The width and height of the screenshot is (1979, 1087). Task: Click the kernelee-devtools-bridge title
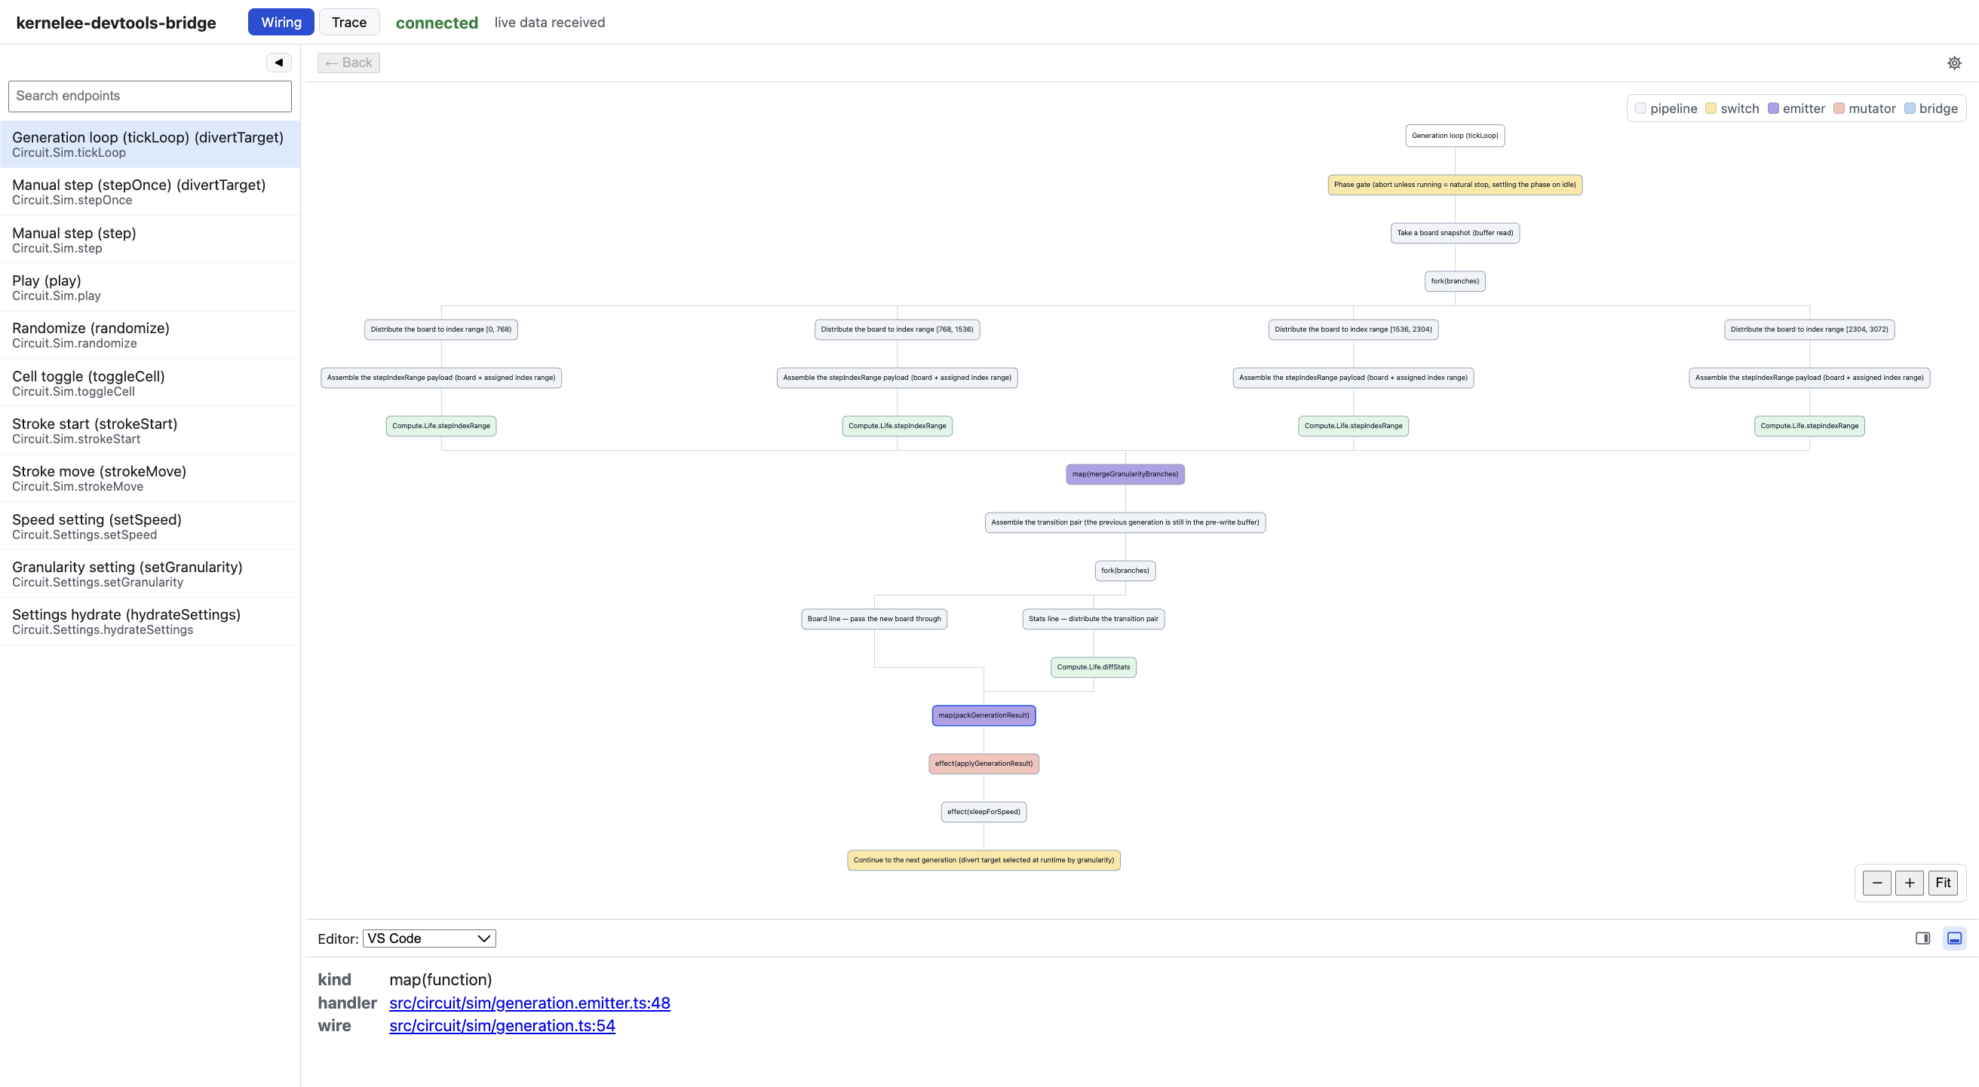click(x=116, y=23)
